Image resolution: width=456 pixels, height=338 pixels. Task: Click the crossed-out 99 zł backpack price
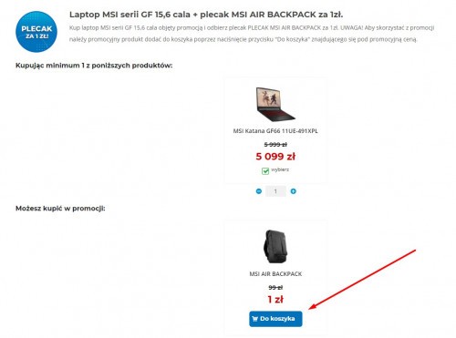pyautogui.click(x=275, y=287)
